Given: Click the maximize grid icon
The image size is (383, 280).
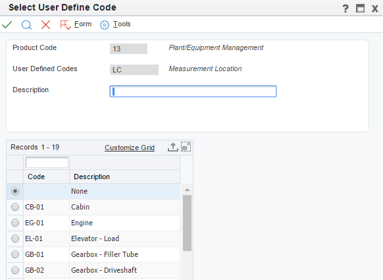Looking at the screenshot, I should point(186,147).
